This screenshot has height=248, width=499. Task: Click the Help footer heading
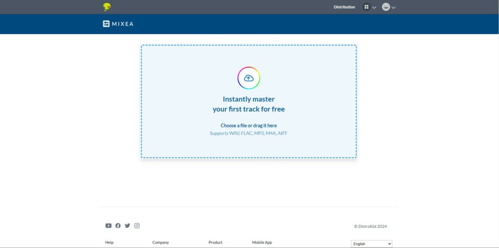click(109, 242)
